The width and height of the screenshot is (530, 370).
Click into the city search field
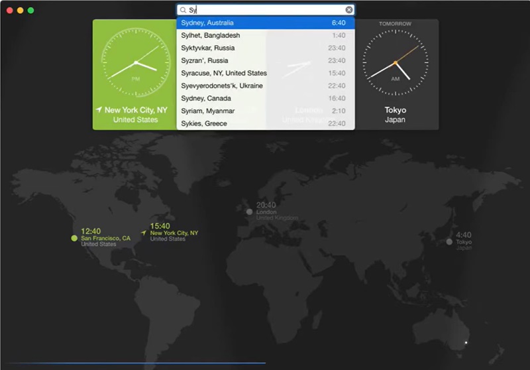click(x=266, y=10)
